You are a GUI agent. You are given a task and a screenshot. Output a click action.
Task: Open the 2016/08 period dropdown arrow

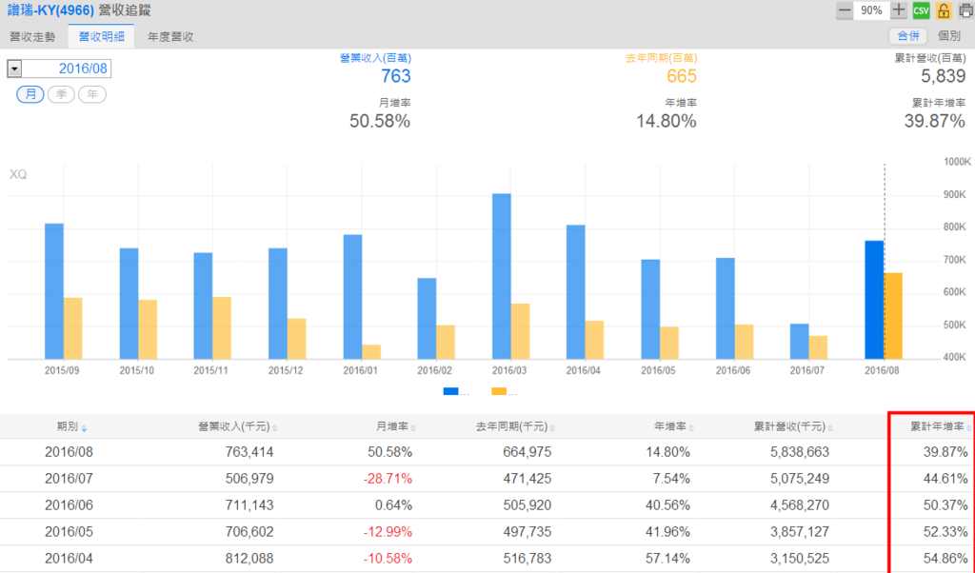(x=14, y=69)
